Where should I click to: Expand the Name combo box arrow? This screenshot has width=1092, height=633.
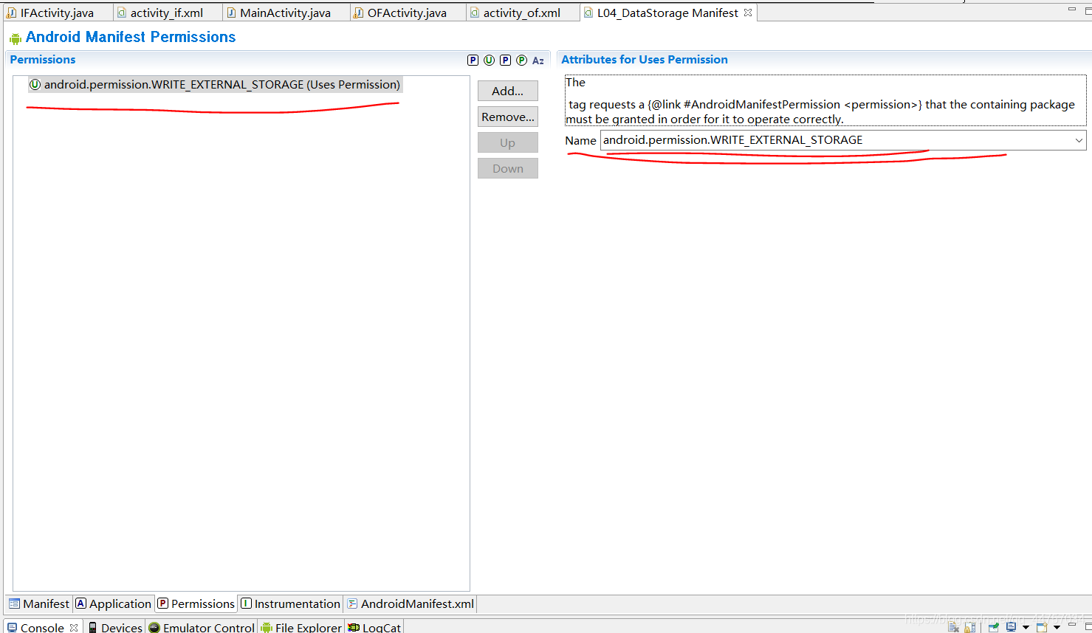pos(1079,140)
